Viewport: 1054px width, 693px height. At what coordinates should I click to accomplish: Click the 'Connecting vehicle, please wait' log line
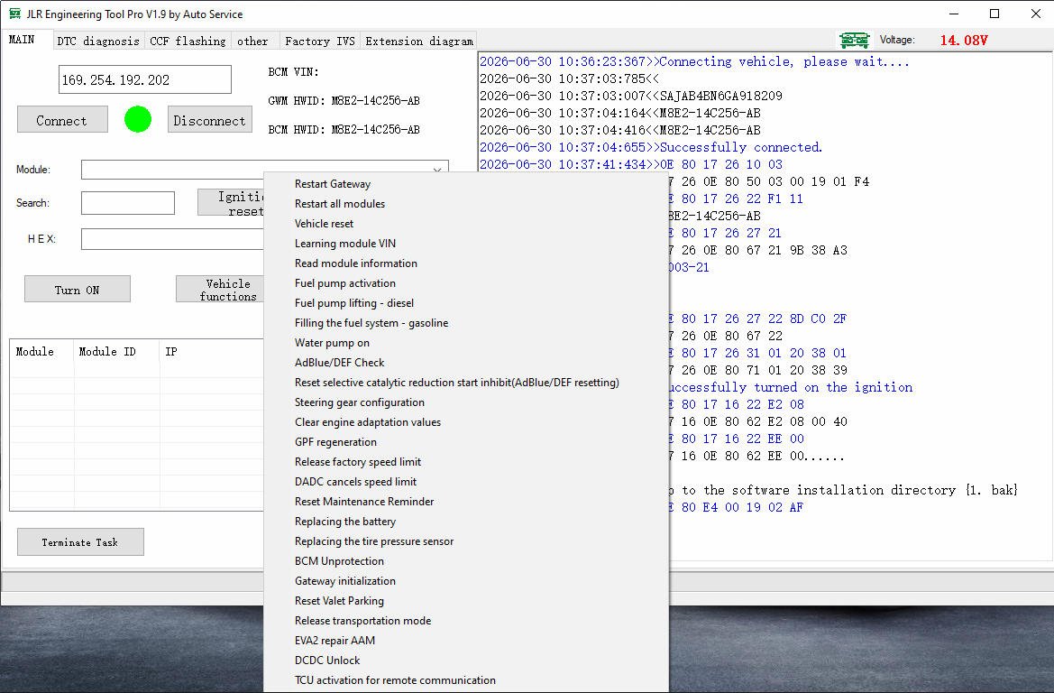pos(694,62)
